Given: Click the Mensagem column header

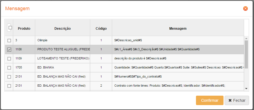Looking at the screenshot, I should pos(178,28).
